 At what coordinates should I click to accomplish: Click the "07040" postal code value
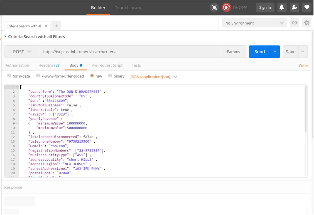click(64, 173)
